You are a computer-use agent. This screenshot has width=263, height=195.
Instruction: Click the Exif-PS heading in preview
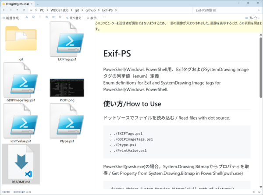(117, 53)
